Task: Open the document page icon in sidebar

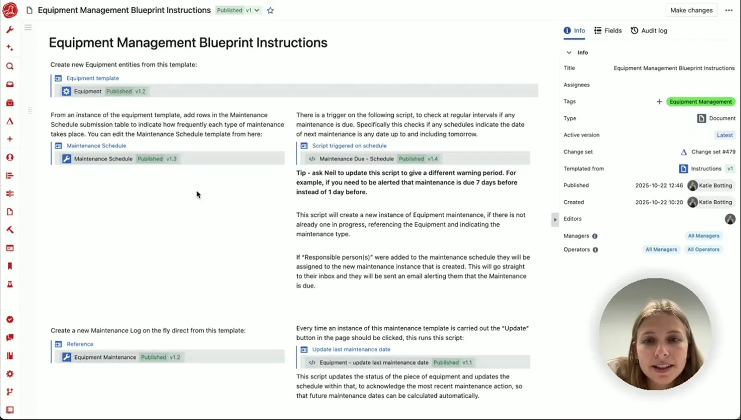Action: coord(10,212)
